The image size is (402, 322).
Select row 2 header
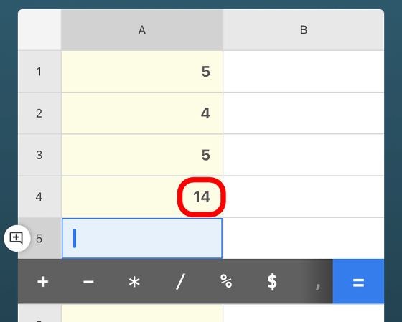(x=39, y=113)
